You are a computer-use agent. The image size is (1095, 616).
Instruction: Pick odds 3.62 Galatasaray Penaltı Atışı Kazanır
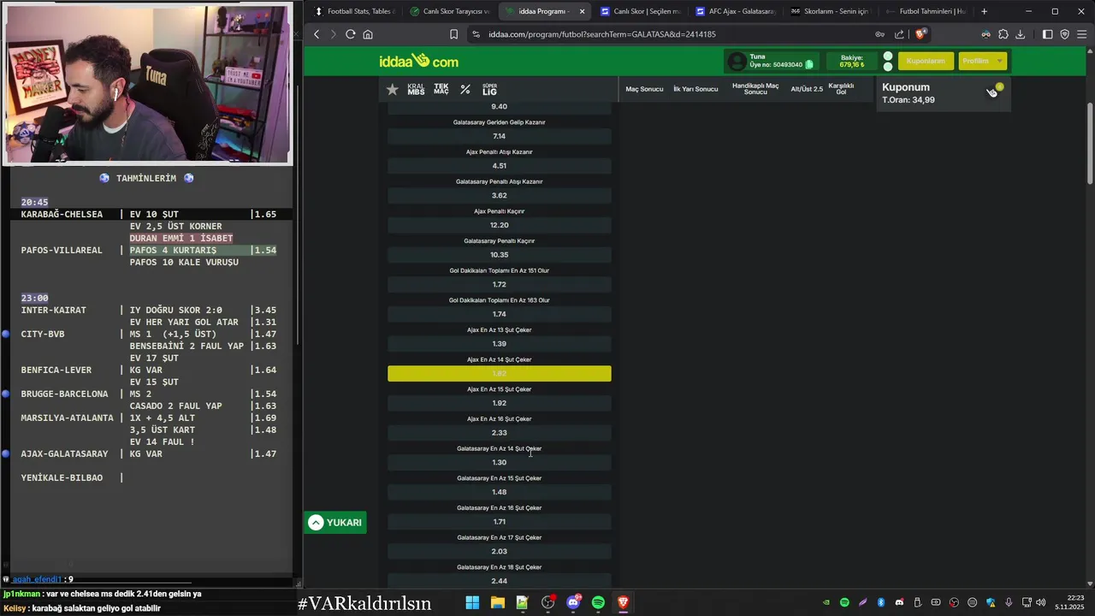pos(500,195)
